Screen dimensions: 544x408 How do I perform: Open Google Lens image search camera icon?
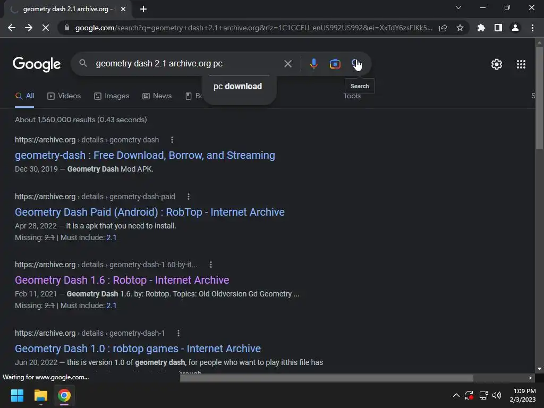(335, 64)
